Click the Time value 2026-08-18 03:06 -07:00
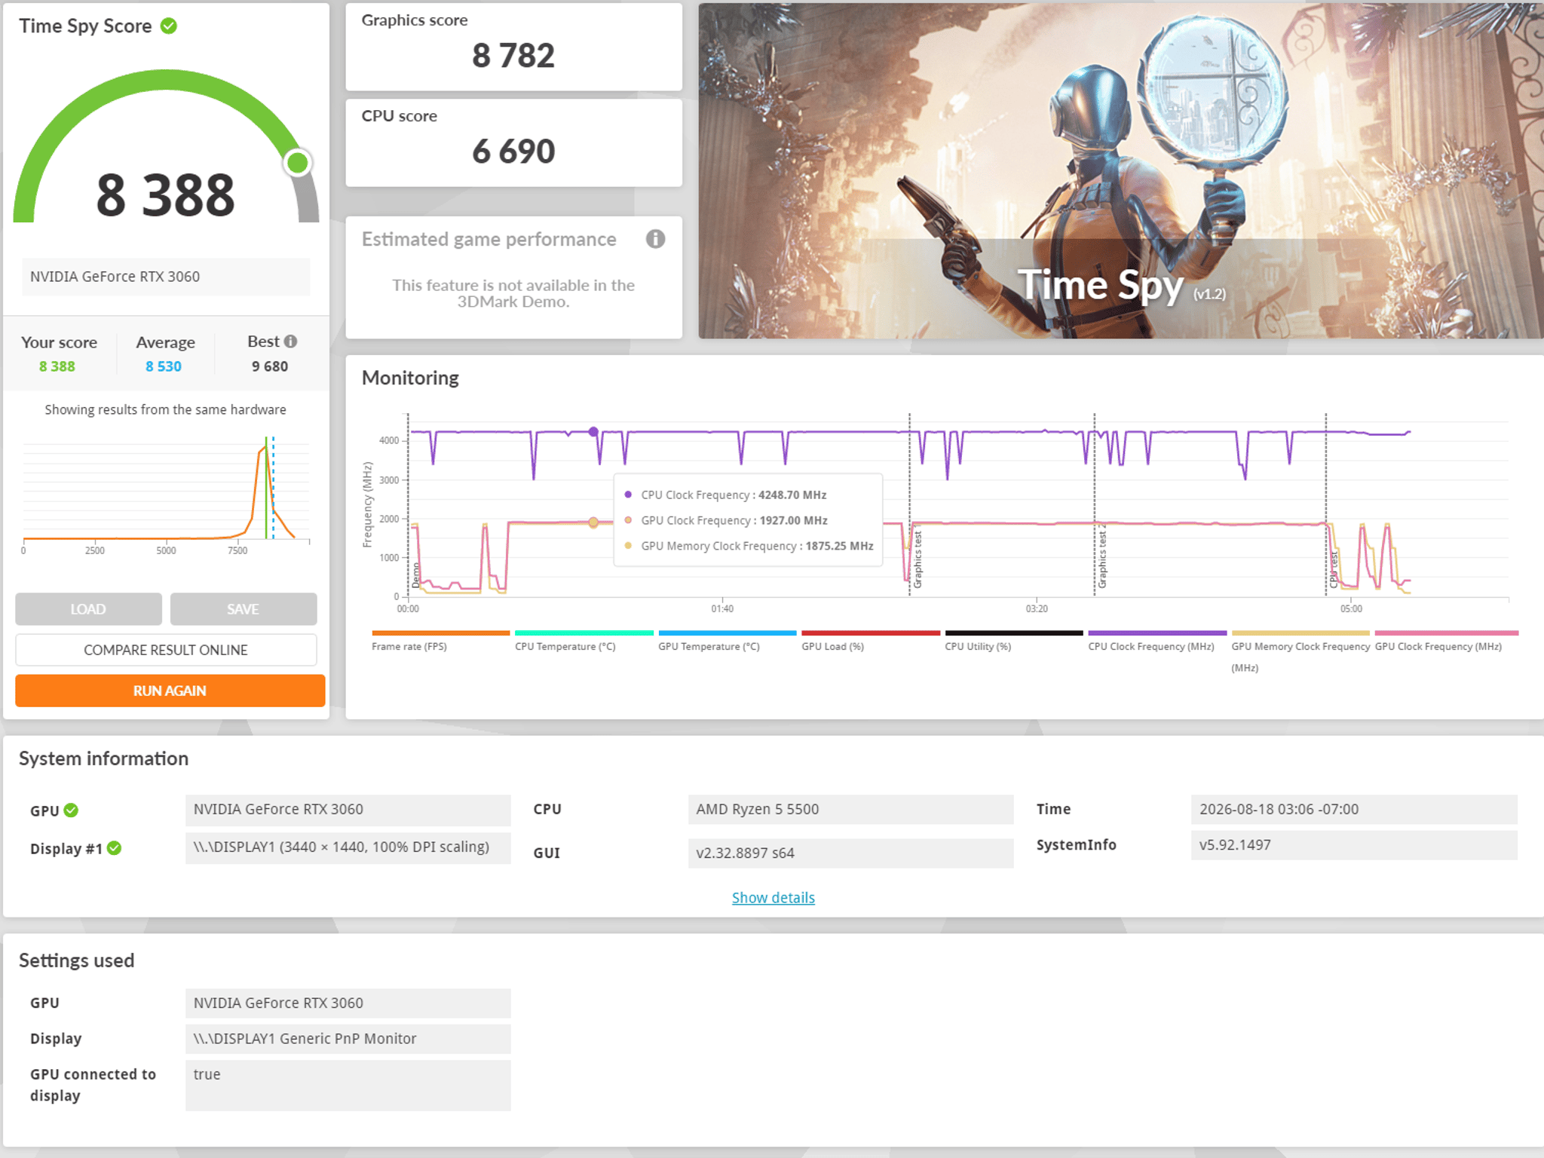The width and height of the screenshot is (1544, 1158). [1354, 810]
